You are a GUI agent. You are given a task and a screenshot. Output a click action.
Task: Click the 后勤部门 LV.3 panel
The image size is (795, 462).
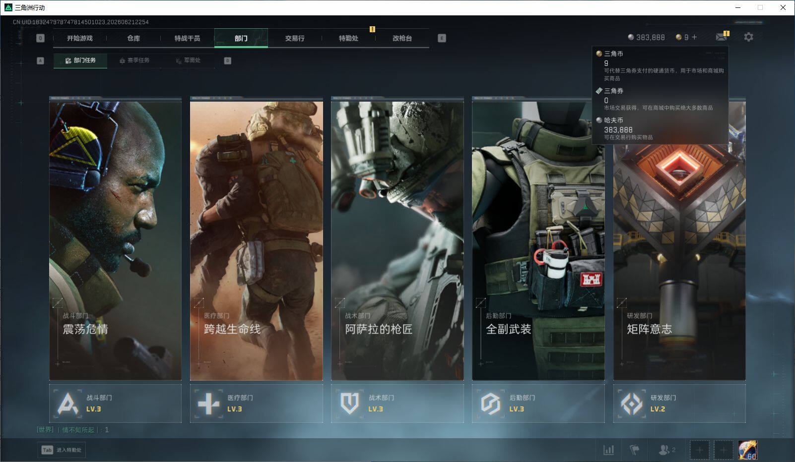coord(538,404)
